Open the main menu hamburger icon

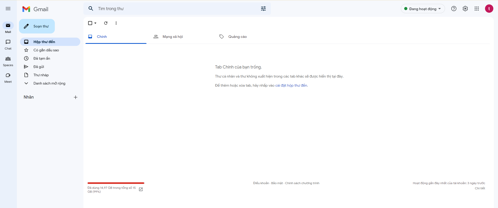8,9
